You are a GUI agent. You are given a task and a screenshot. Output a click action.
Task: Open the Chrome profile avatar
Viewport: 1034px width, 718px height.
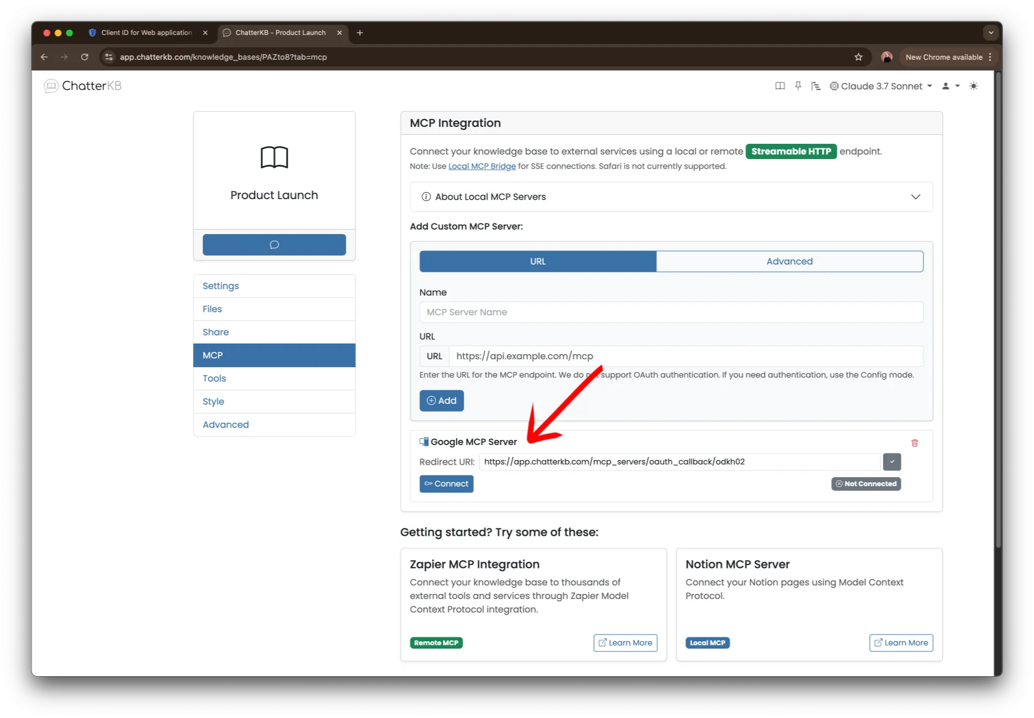point(887,57)
